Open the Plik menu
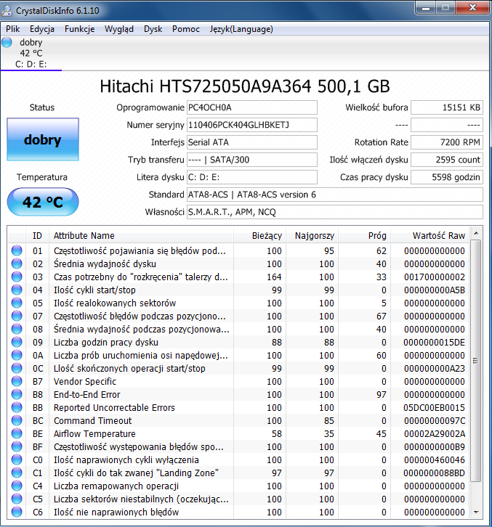Screen dimensions: 492x527 13,29
